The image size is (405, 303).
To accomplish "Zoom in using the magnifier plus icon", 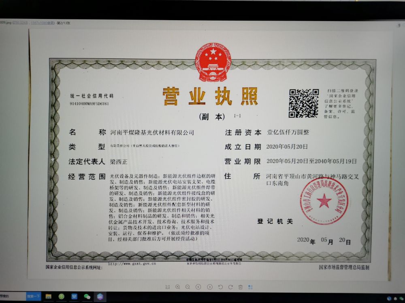I will [x=178, y=287].
